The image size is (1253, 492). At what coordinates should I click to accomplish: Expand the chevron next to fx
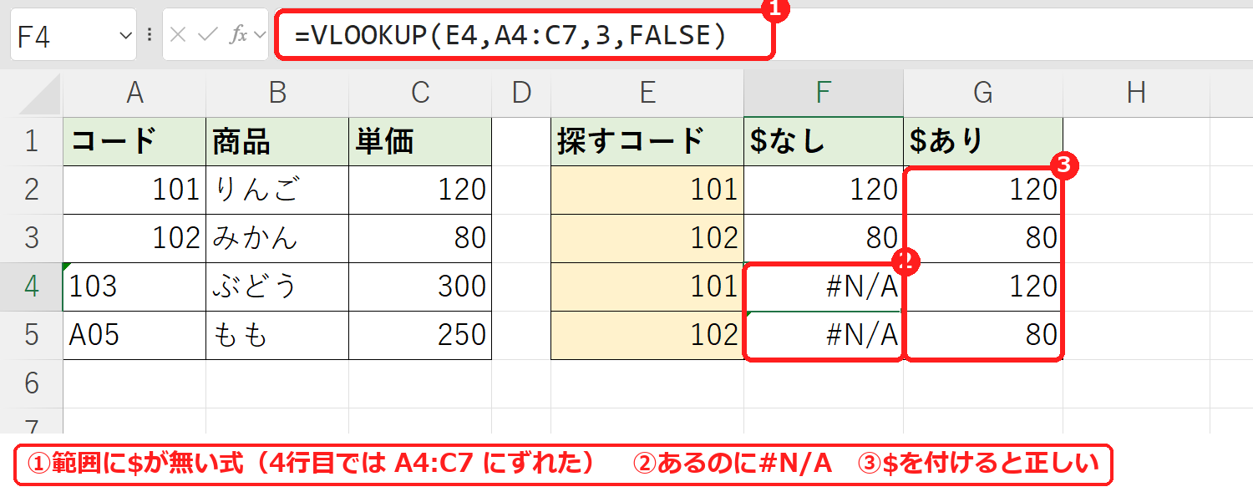coord(258,35)
